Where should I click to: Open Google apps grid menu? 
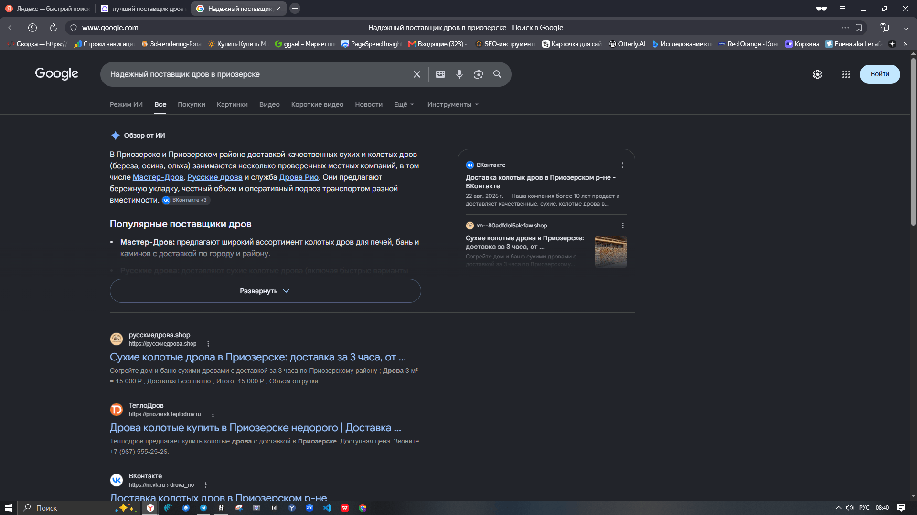(x=846, y=74)
